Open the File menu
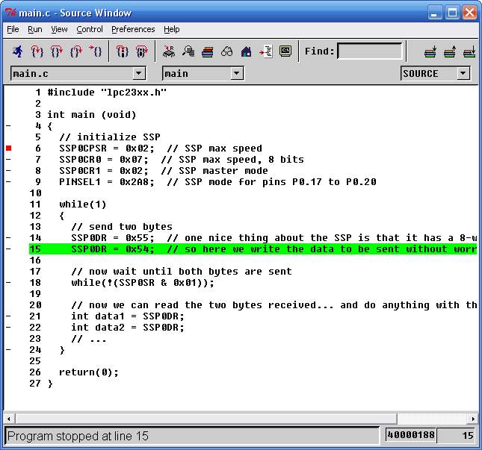 13,29
